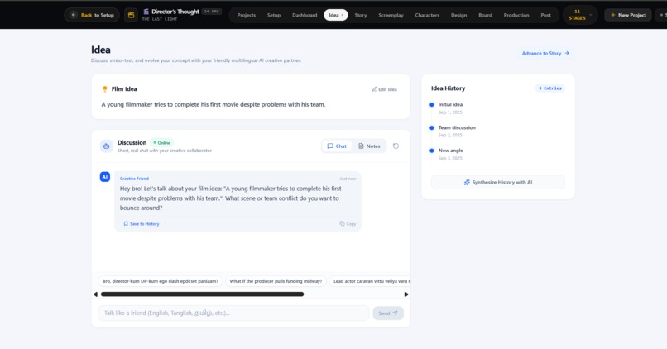
Task: Click Advance to Story link
Action: (x=545, y=53)
